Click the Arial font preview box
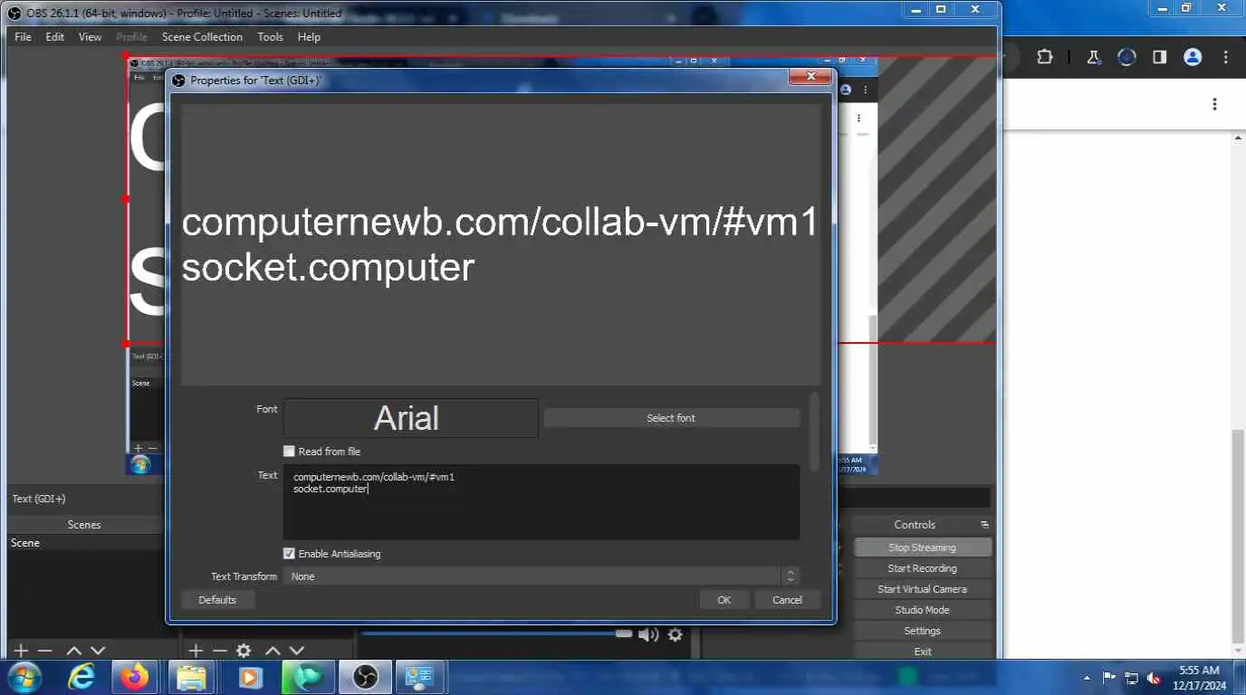Image resolution: width=1246 pixels, height=695 pixels. click(410, 418)
